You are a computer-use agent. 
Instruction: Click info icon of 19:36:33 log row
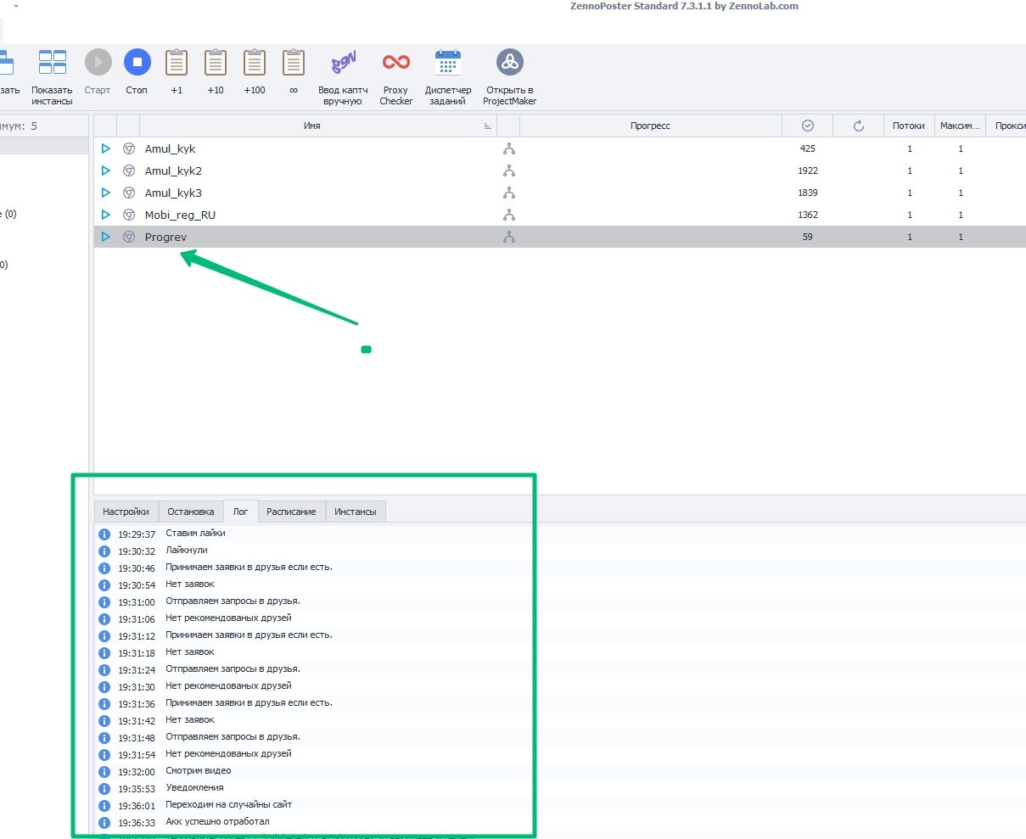[x=104, y=823]
